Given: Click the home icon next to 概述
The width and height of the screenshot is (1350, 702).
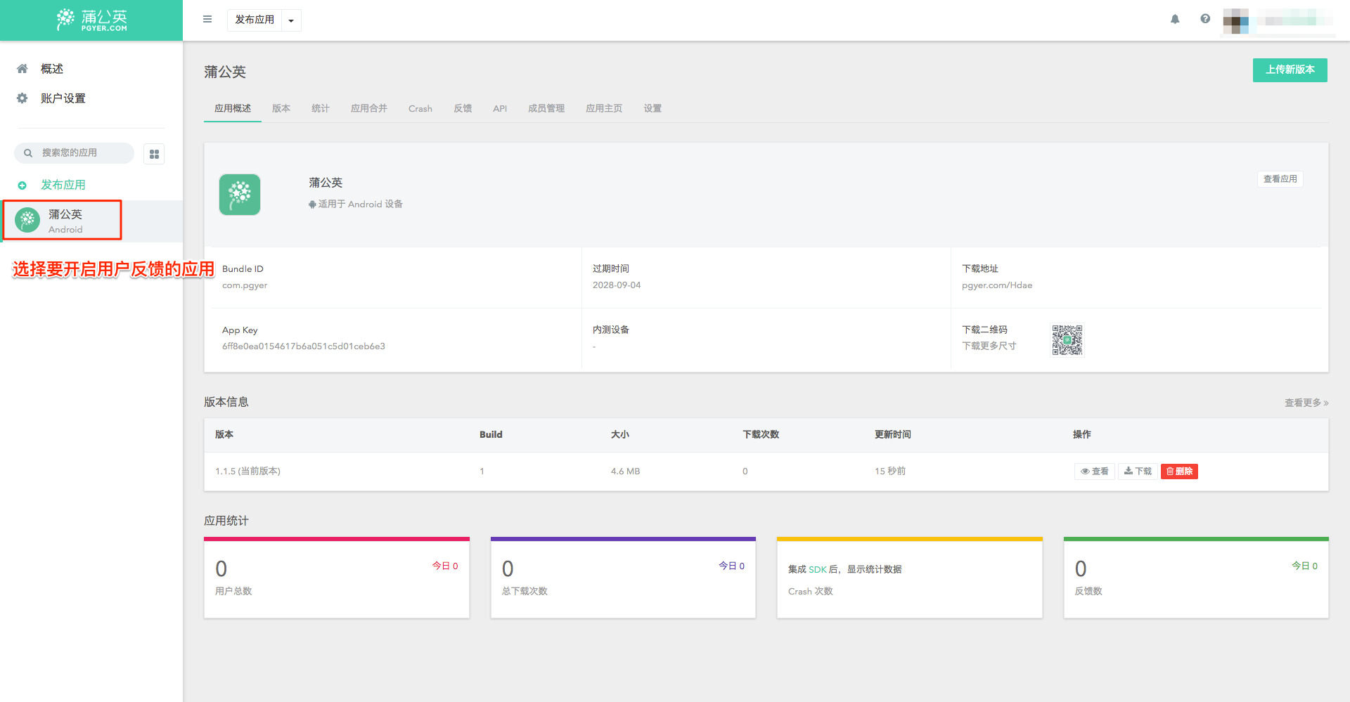Looking at the screenshot, I should [22, 69].
